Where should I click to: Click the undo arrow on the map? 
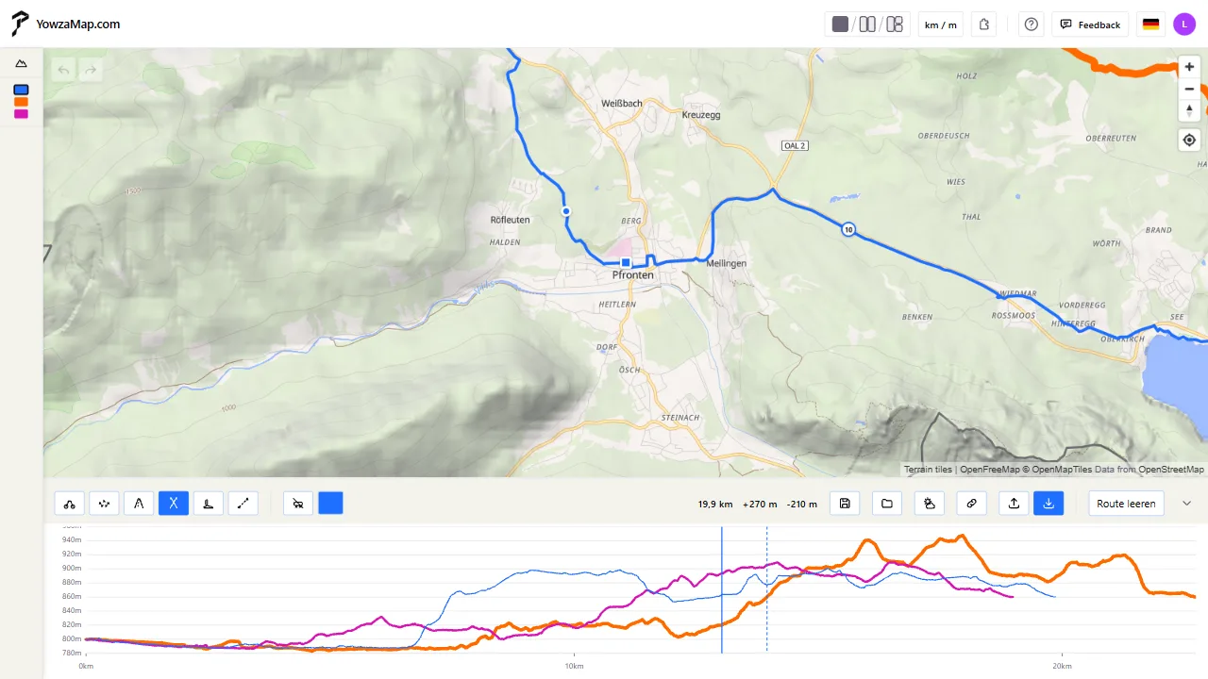[64, 69]
